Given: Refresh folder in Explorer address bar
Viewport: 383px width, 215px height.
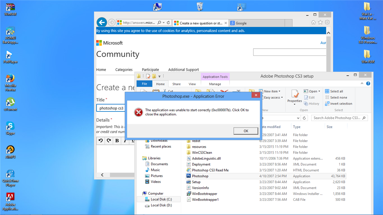Looking at the screenshot, I should pyautogui.click(x=304, y=118).
